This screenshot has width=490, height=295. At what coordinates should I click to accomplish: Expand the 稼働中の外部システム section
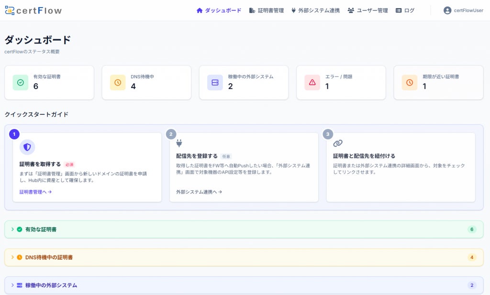244,285
